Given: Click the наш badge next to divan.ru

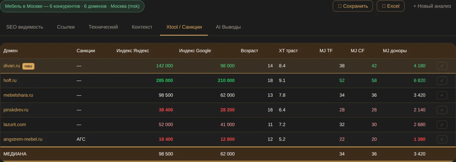Looking at the screenshot, I should [28, 66].
